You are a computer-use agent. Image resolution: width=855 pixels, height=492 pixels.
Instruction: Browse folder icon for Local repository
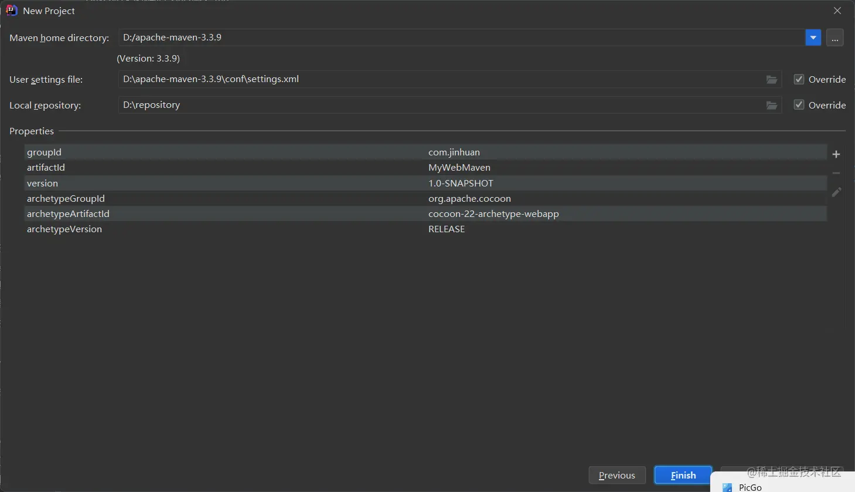tap(772, 105)
